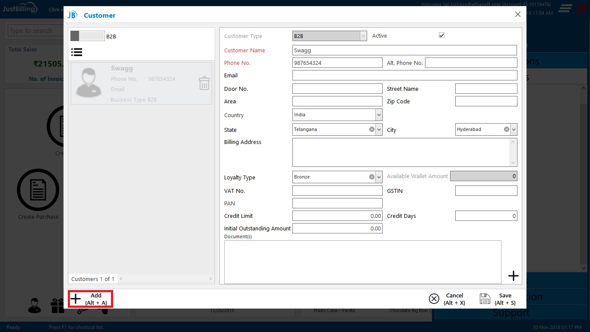590x332 pixels.
Task: Click customer list scroll right arrow
Action: (x=210, y=279)
